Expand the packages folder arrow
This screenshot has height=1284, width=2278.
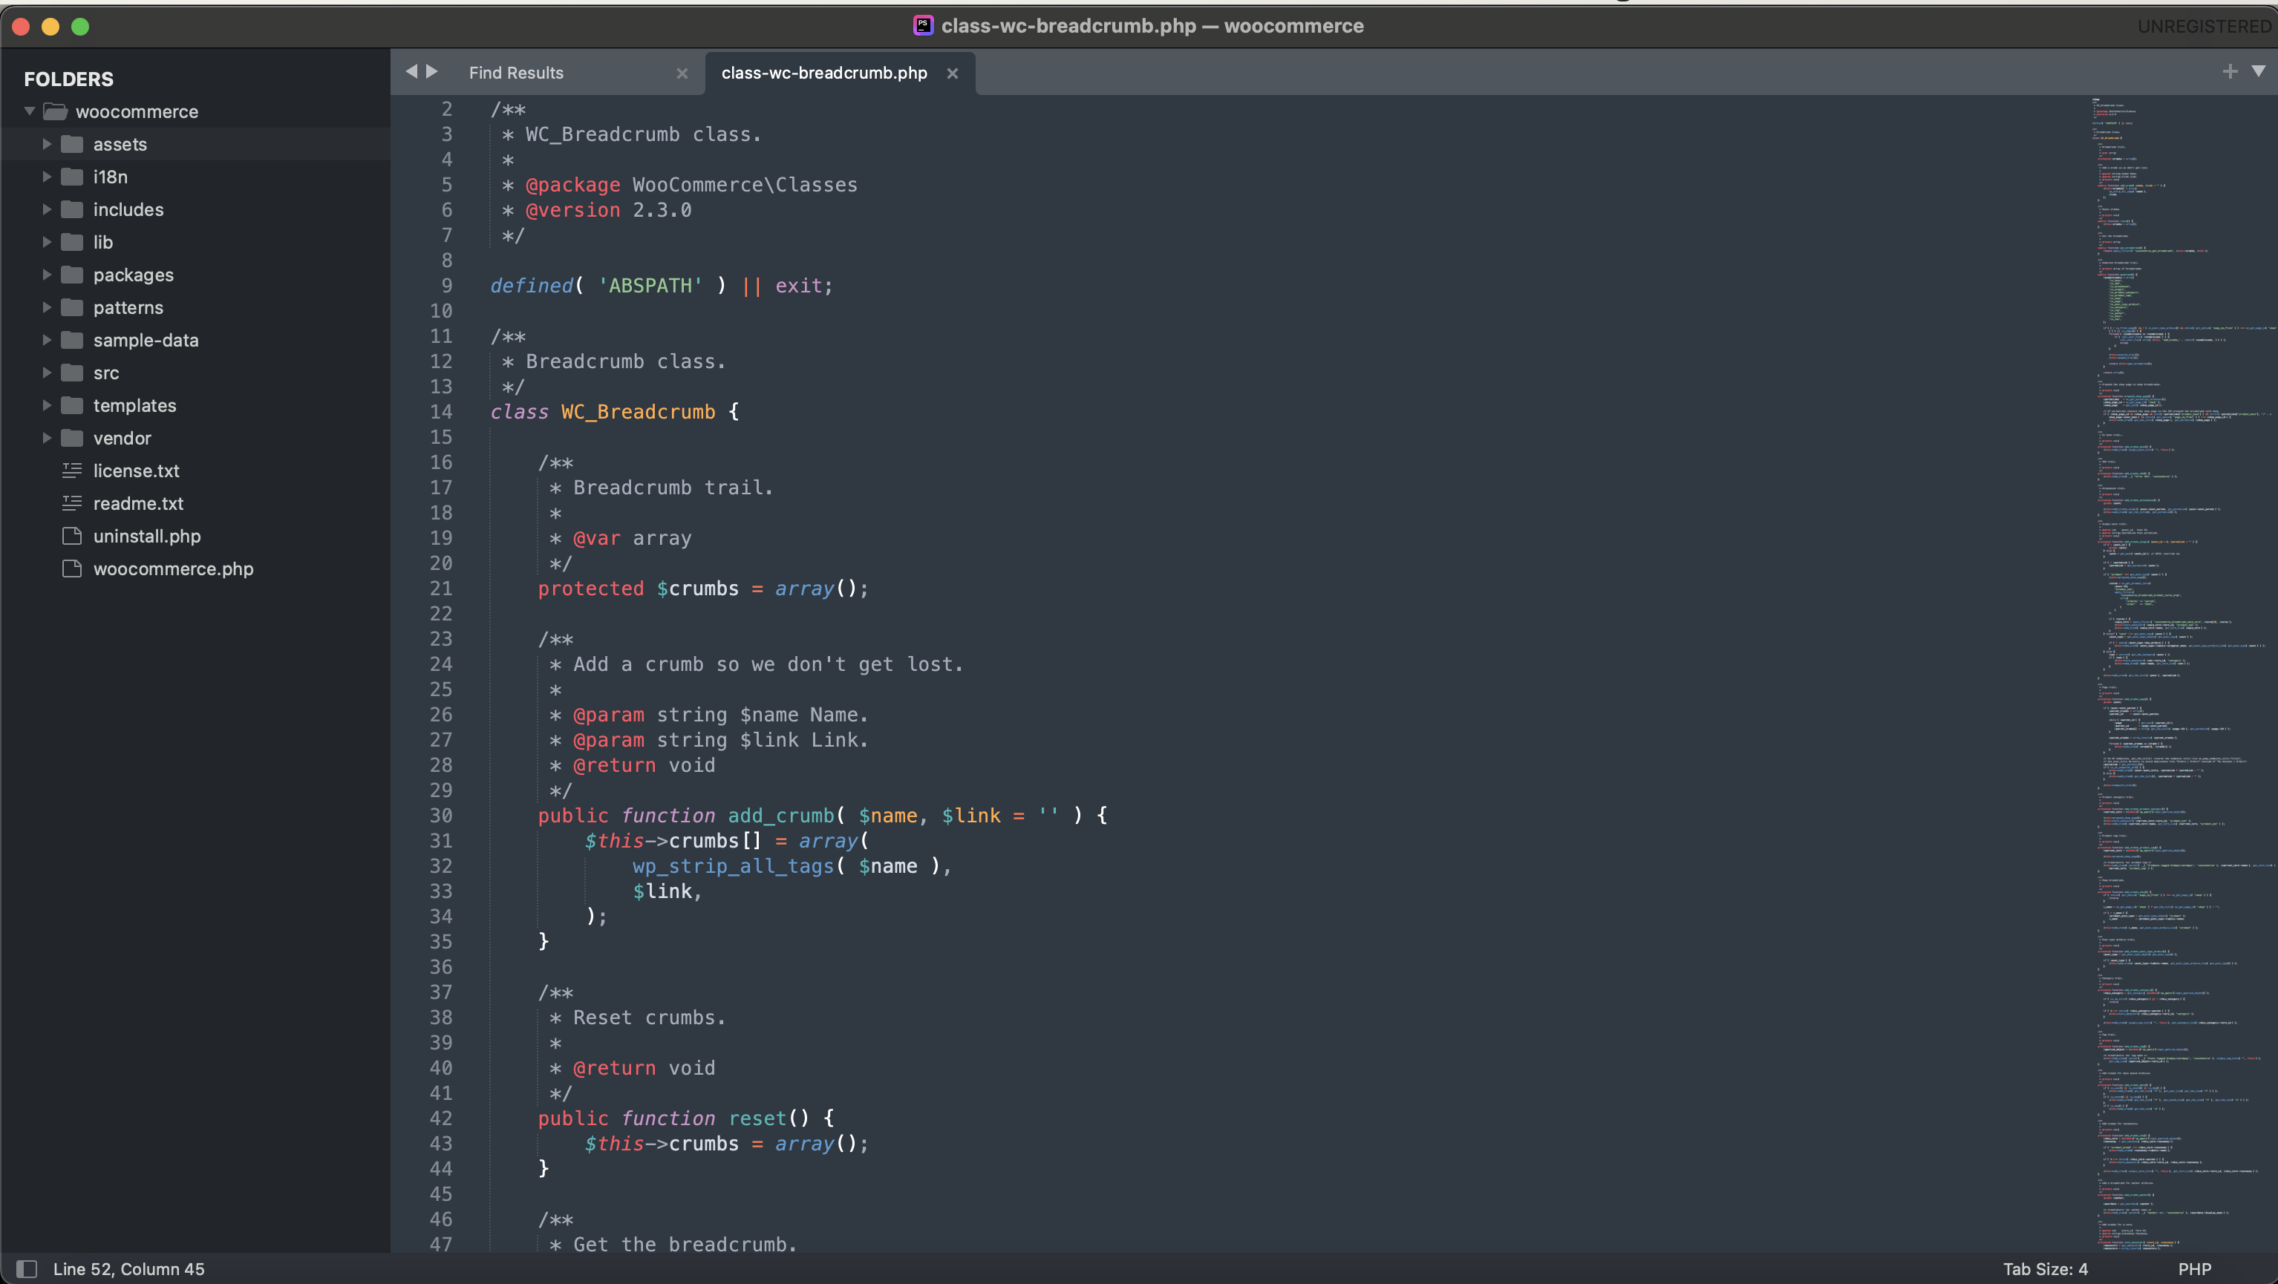[47, 275]
